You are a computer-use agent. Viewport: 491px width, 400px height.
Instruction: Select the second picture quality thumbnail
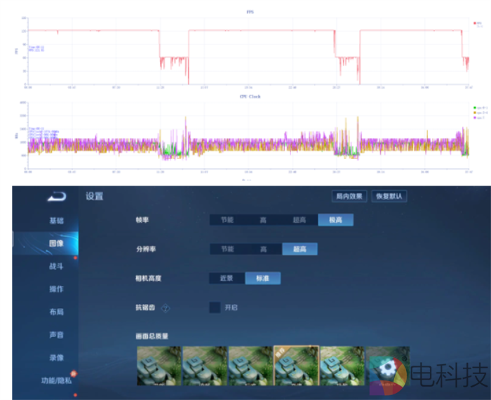pyautogui.click(x=205, y=366)
